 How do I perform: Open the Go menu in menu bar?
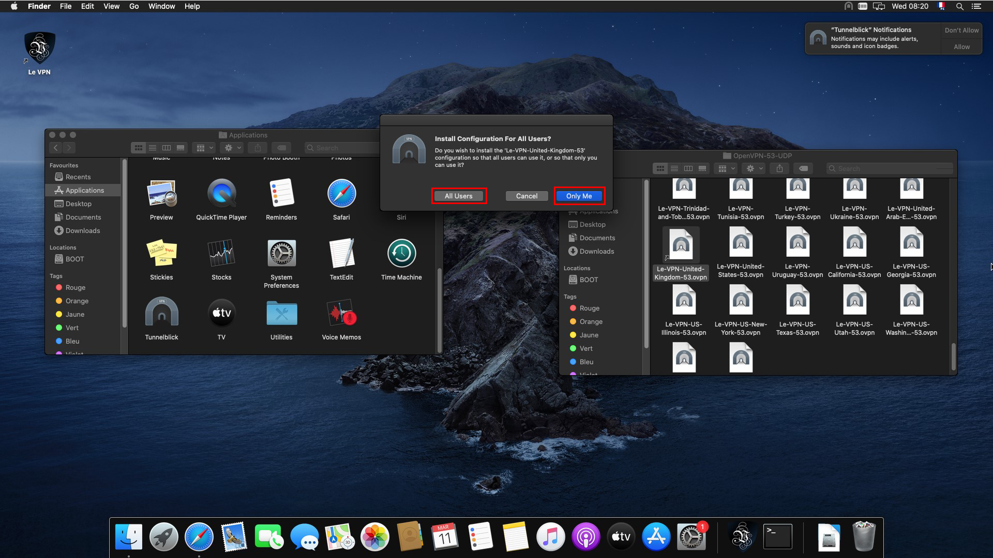click(134, 6)
